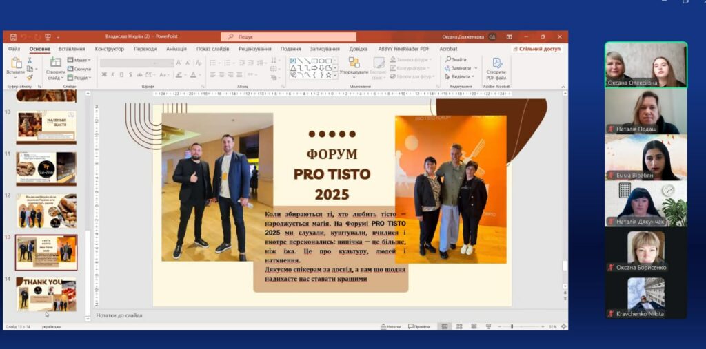Toggle Notes (Нотатки) pane in status bar

point(390,326)
